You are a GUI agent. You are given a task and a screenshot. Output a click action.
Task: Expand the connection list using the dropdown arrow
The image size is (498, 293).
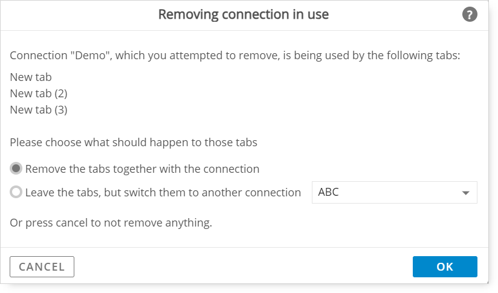[465, 193]
